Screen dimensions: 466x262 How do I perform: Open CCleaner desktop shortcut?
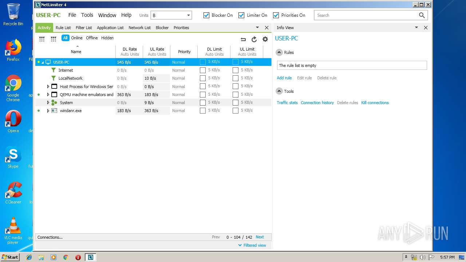[13, 193]
